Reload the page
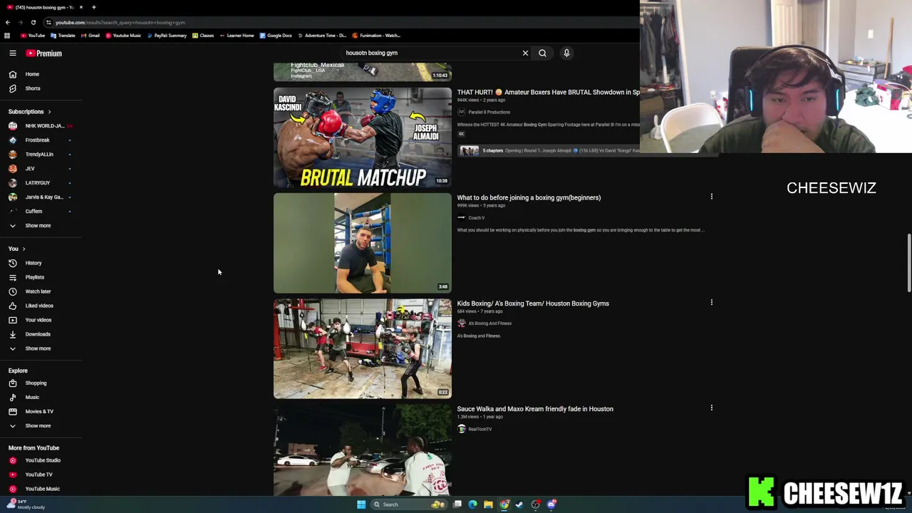Screen dimensions: 912x513 pos(33,22)
